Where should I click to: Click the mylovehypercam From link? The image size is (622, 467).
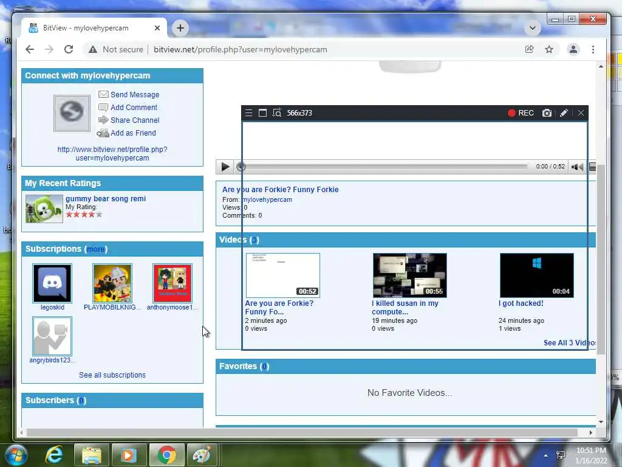click(267, 199)
